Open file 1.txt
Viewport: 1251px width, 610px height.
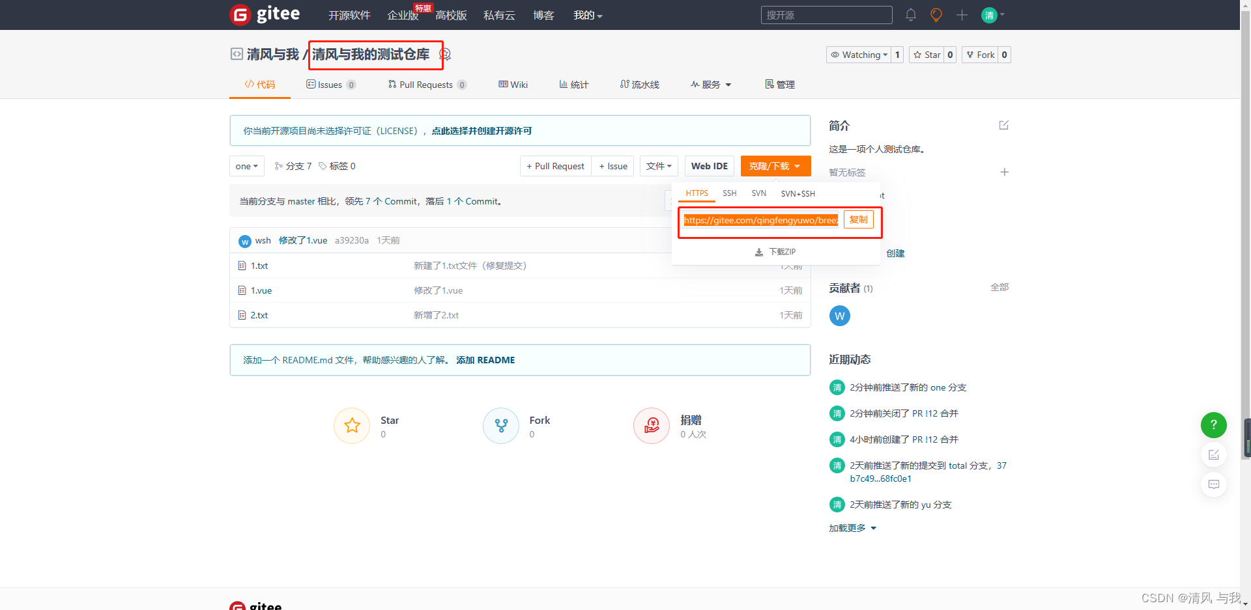[x=259, y=266]
